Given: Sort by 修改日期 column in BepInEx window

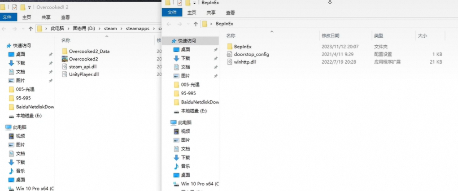Looking at the screenshot, I should tap(330, 36).
